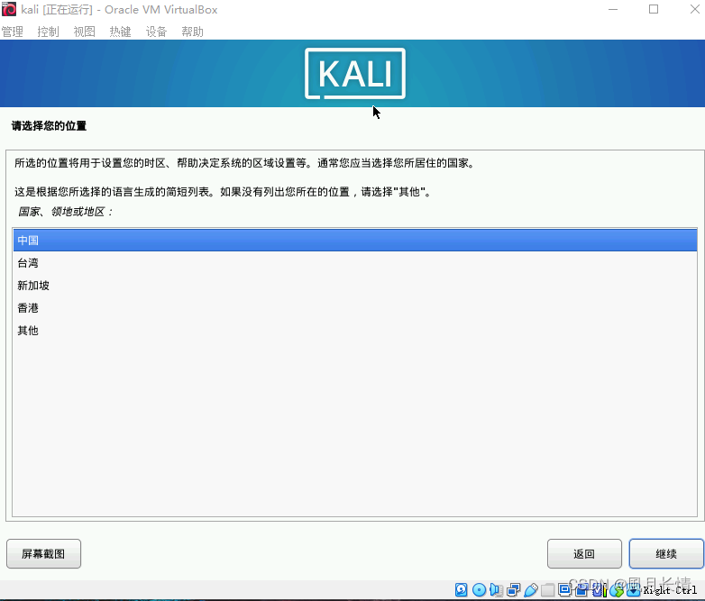Click the hard disk activity status icon
Screen dimensions: 705x601
point(462,590)
